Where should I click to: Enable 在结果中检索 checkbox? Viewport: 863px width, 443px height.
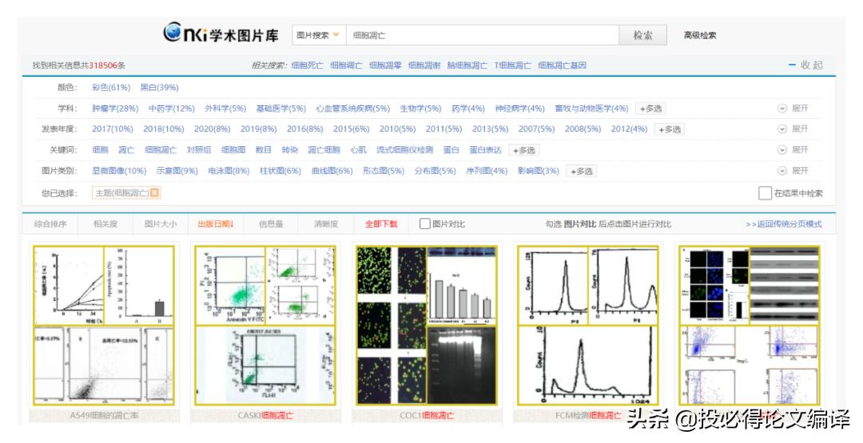765,193
